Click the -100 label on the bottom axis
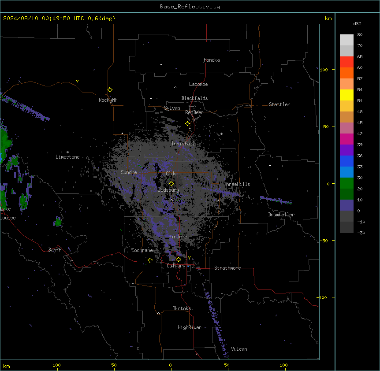This screenshot has height=371, width=380. [55, 365]
